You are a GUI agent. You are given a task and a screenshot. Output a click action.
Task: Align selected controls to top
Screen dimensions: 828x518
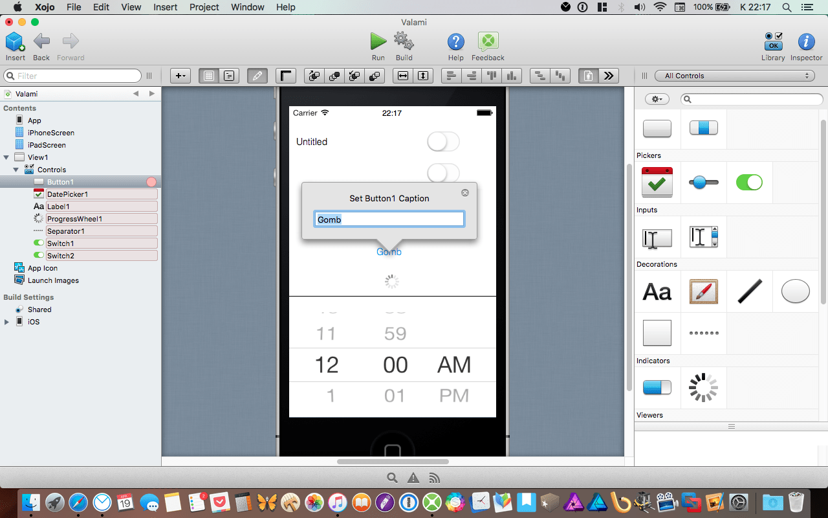(x=492, y=76)
